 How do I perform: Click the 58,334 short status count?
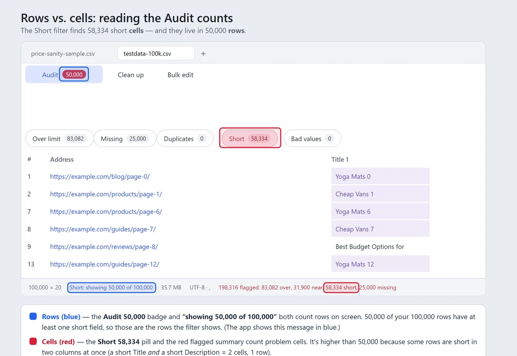[x=341, y=288]
